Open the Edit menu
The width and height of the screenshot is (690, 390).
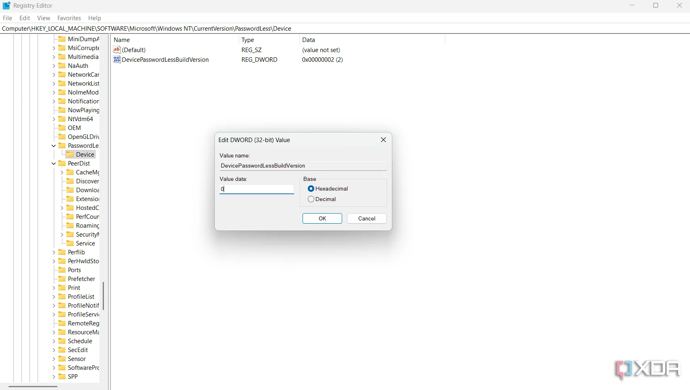click(25, 18)
